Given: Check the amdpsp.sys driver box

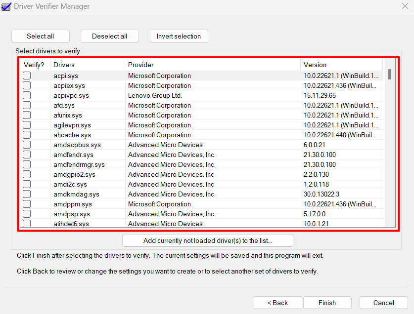Looking at the screenshot, I should [27, 214].
